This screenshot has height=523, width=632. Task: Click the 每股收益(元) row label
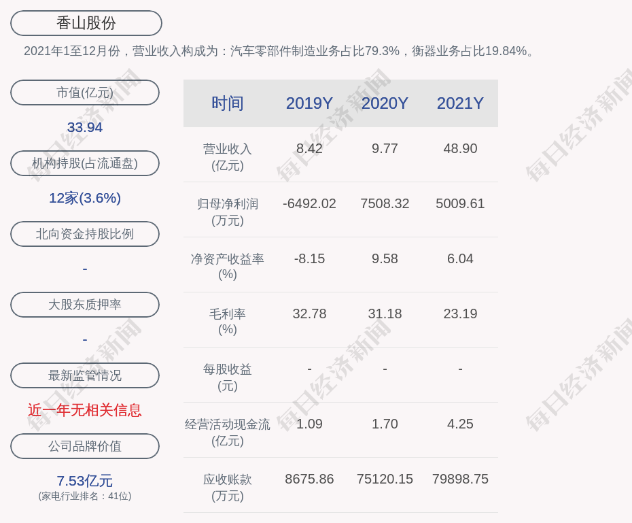(x=228, y=377)
